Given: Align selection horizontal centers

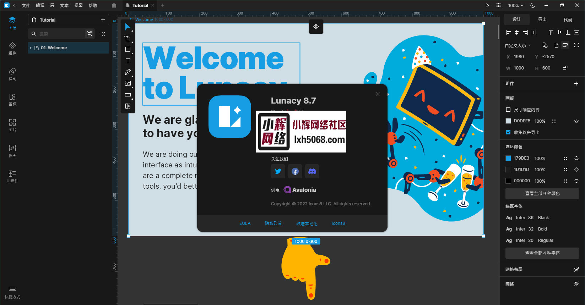Looking at the screenshot, I should (517, 32).
